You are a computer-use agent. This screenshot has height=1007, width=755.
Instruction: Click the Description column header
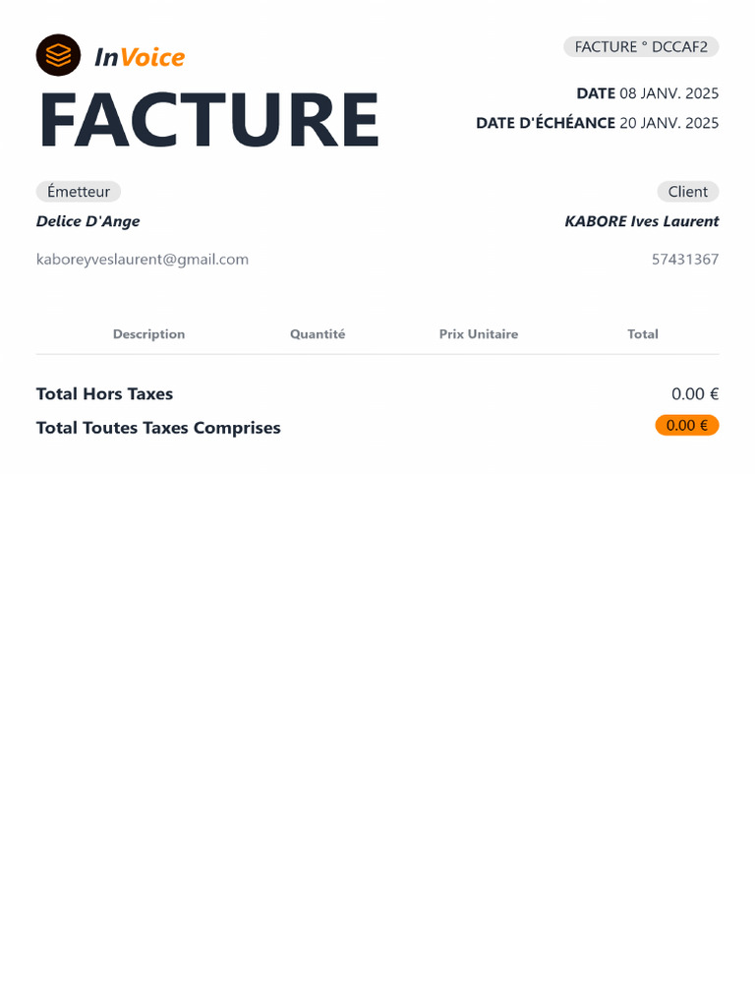coord(148,334)
